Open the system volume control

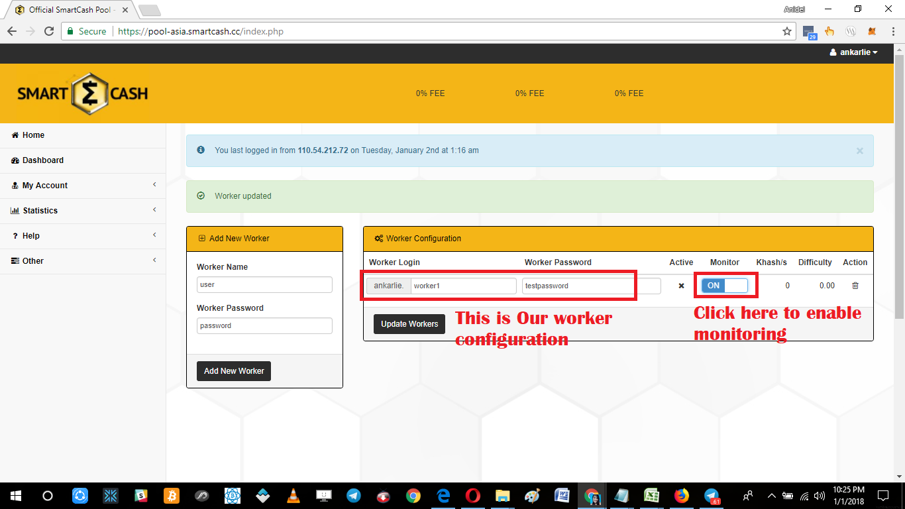[x=820, y=496]
